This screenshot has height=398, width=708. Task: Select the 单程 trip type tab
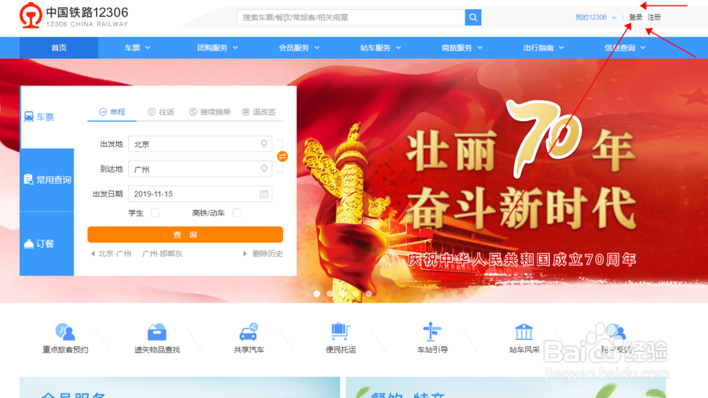[112, 112]
